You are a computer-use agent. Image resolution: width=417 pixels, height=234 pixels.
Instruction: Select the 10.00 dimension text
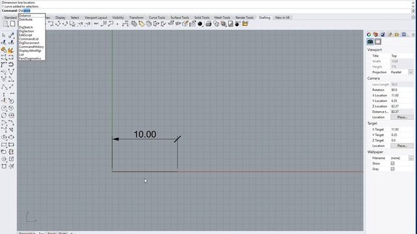(x=145, y=135)
